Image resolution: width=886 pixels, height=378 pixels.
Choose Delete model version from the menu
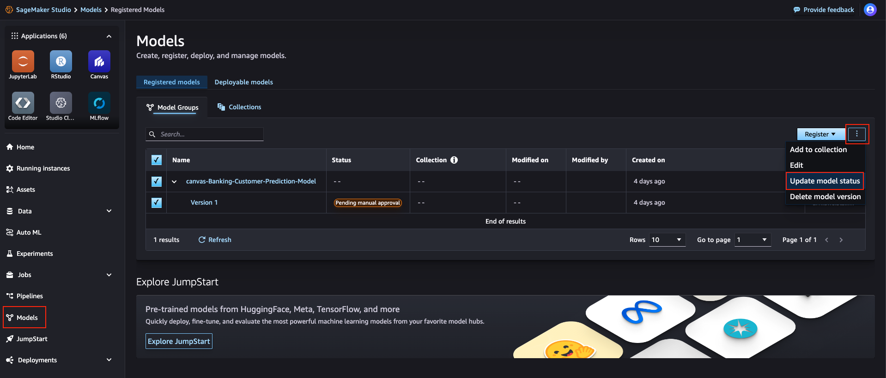tap(825, 196)
